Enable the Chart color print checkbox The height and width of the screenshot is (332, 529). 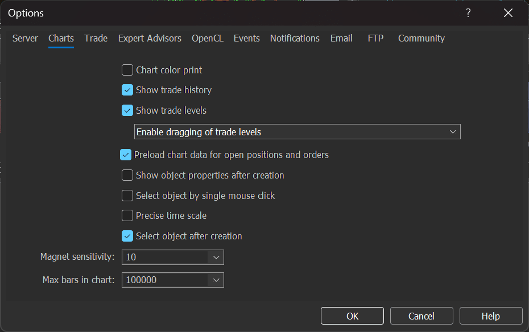click(x=127, y=70)
